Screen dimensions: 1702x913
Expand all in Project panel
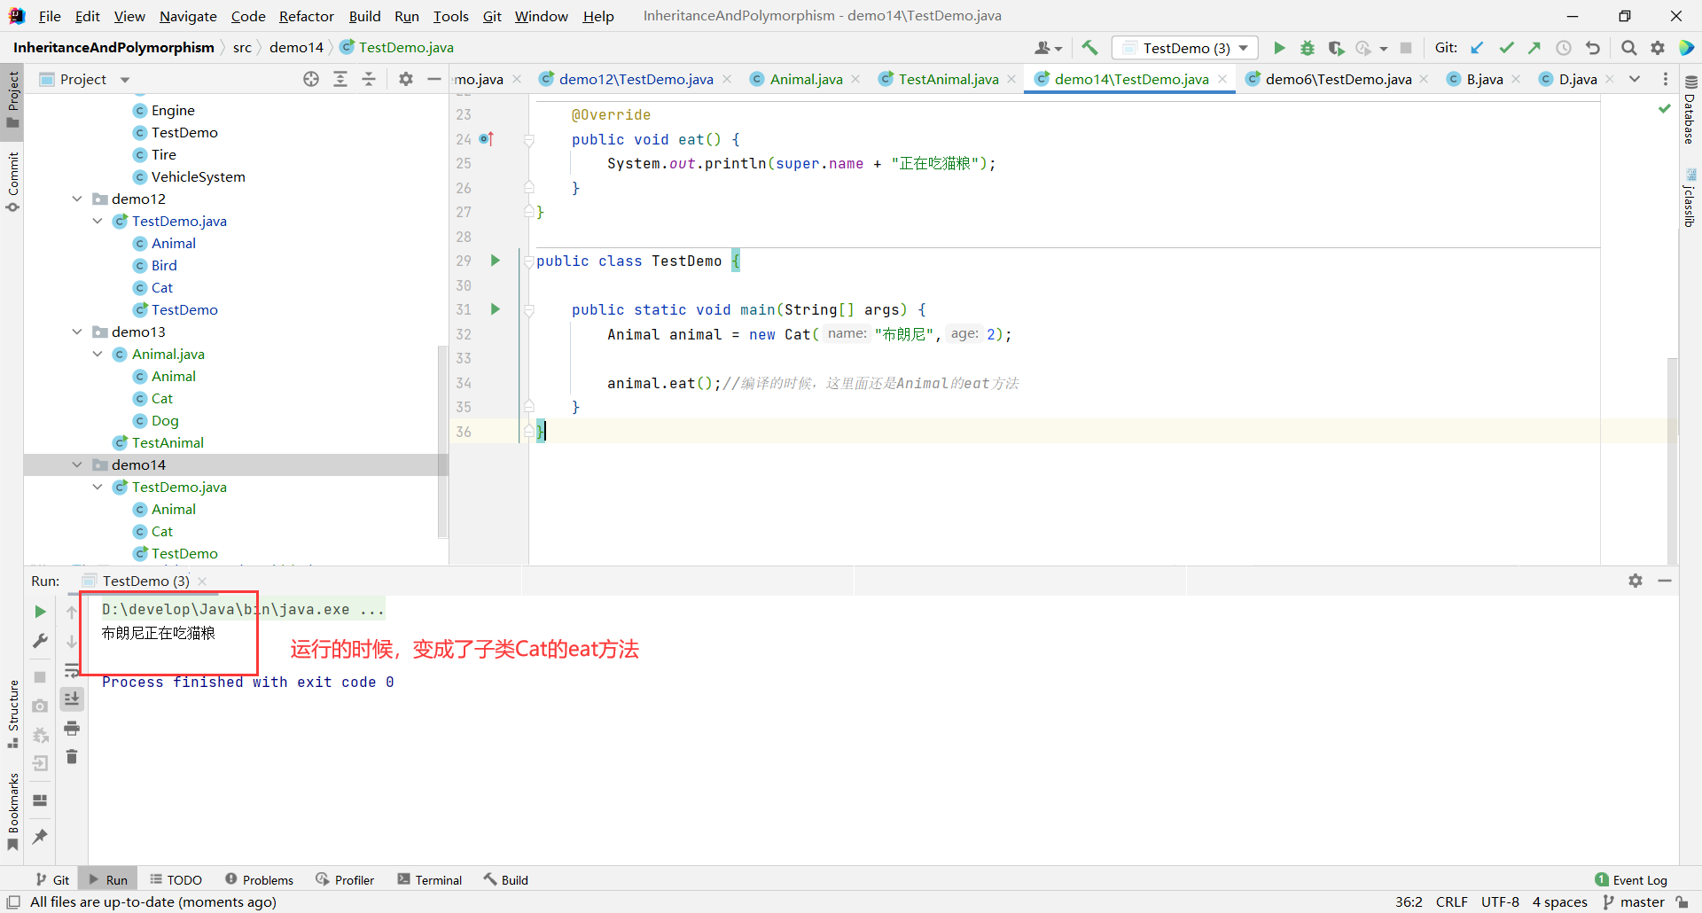(340, 79)
